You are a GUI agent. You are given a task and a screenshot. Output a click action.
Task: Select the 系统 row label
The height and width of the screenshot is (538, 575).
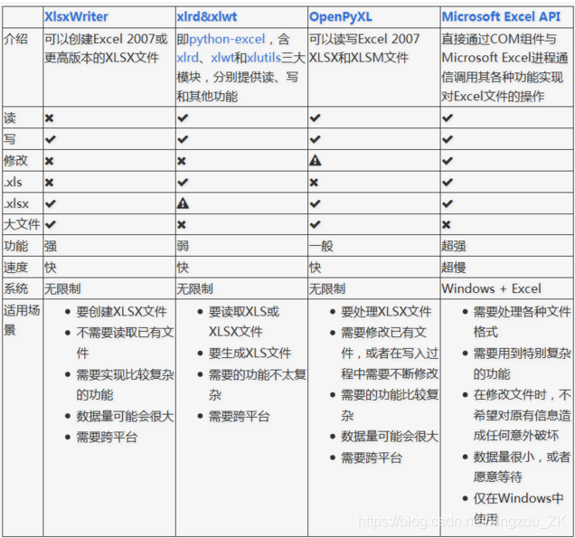(15, 288)
